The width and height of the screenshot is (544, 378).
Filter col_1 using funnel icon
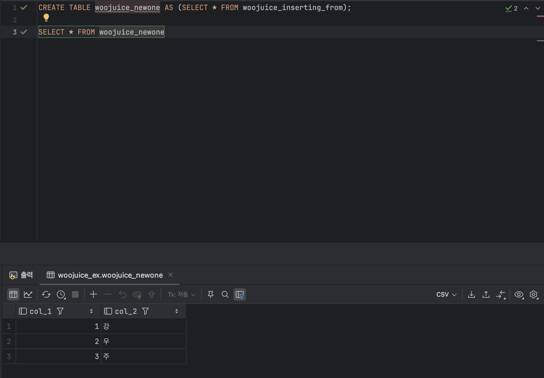[60, 311]
